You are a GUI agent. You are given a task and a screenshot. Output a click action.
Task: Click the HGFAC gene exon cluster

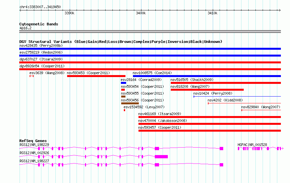click(x=260, y=149)
